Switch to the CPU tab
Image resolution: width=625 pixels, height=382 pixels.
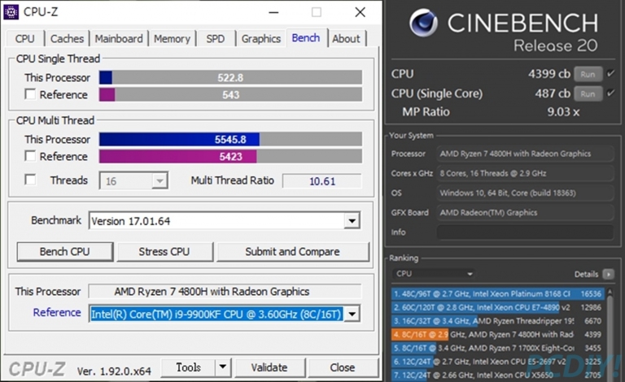(x=24, y=38)
